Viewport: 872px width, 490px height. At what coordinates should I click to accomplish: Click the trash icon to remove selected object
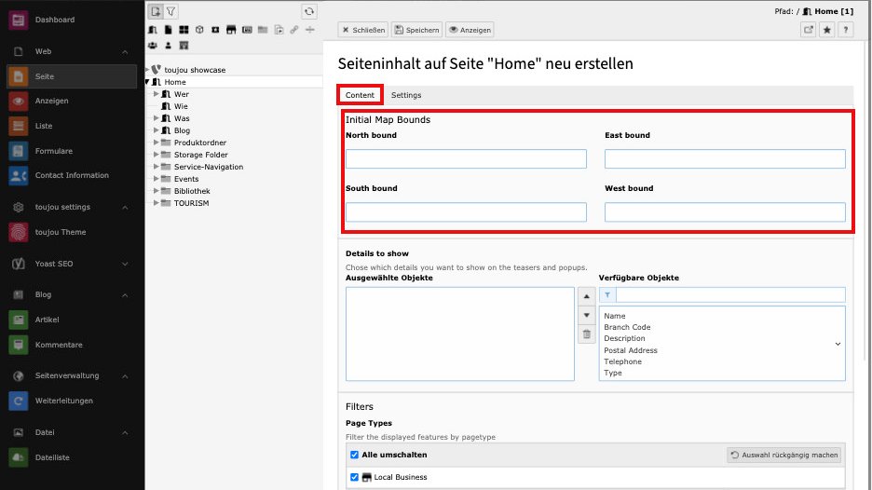point(587,334)
